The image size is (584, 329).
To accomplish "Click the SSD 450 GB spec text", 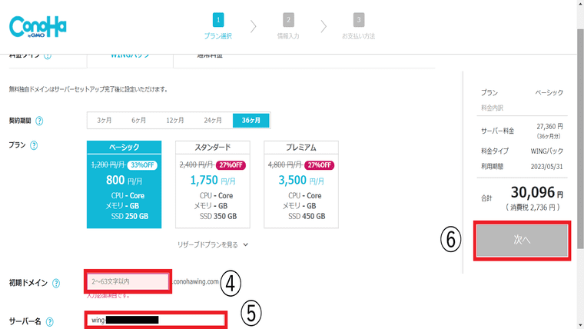I will pos(307,217).
